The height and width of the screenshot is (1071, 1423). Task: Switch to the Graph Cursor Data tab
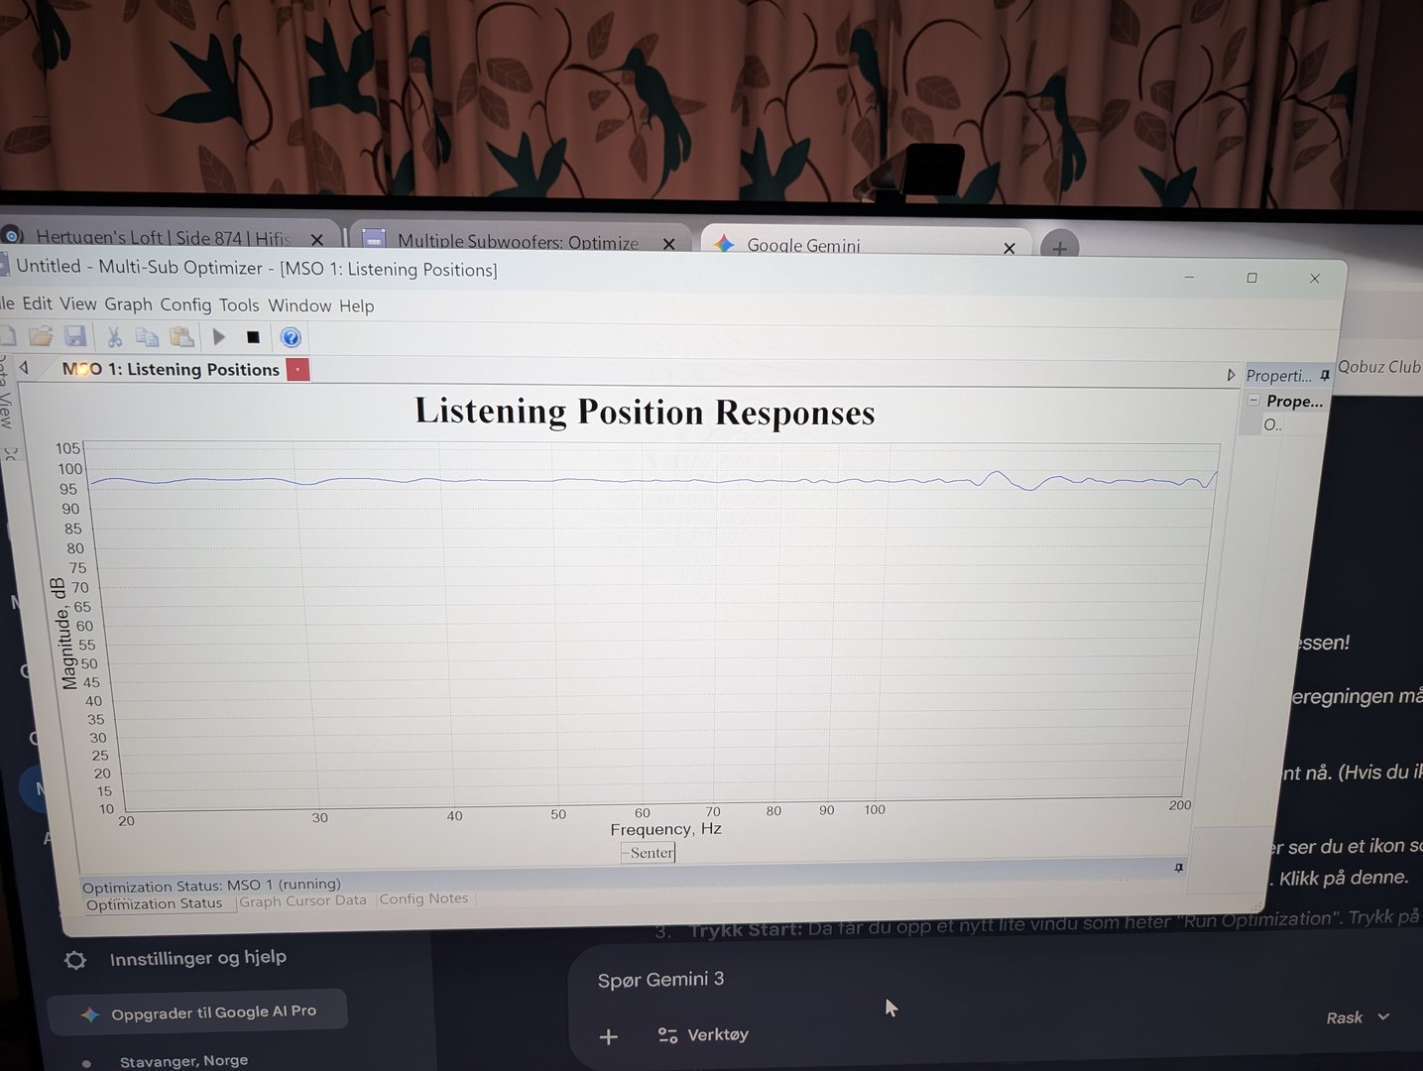[302, 900]
